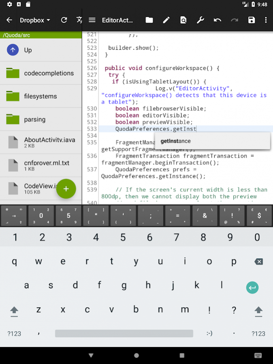Undo the last edit

218,20
